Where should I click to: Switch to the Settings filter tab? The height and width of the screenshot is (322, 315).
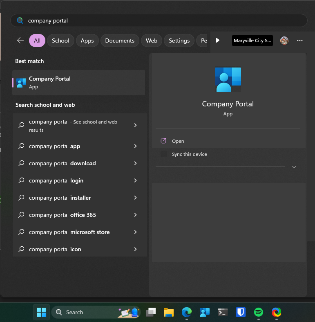coord(179,41)
